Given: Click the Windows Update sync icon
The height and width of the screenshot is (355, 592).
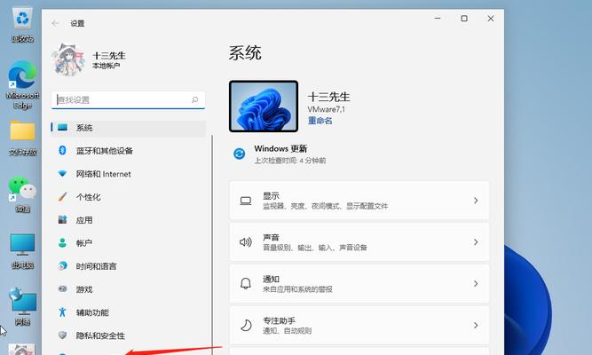Looking at the screenshot, I should [240, 154].
